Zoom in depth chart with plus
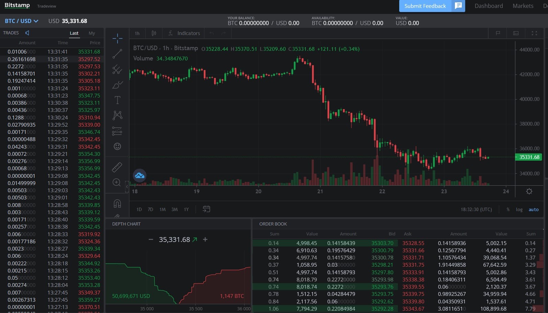Screen dimensions: 548x313 (205, 240)
